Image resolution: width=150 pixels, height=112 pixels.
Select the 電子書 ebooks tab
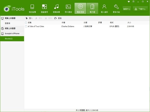tap(92, 8)
